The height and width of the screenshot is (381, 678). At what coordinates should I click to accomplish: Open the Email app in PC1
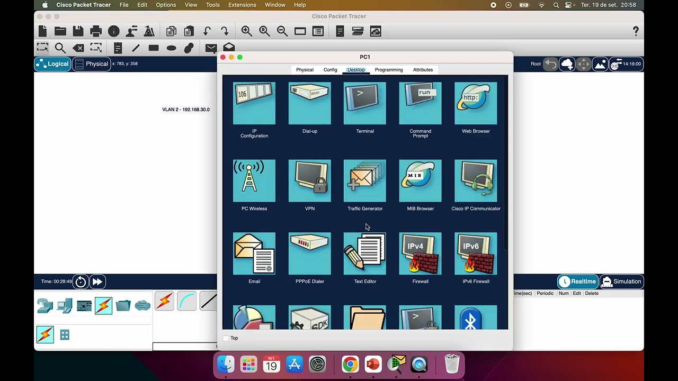[254, 254]
